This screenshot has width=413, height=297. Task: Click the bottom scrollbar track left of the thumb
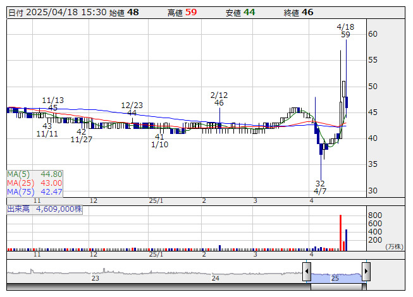tap(159, 287)
